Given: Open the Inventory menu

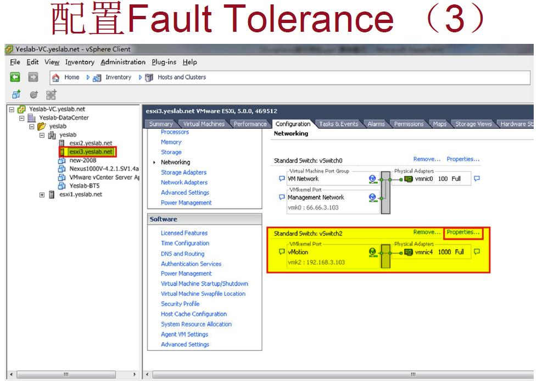Looking at the screenshot, I should [x=80, y=62].
